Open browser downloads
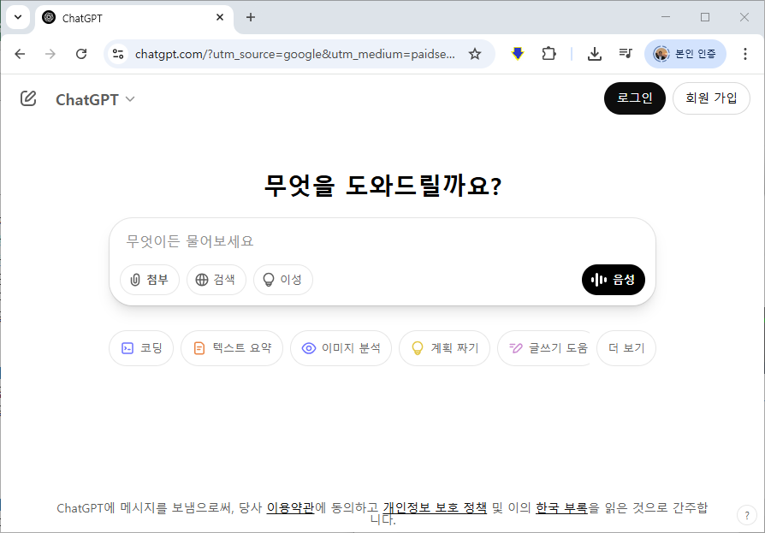Screen dimensions: 765x533 [x=594, y=54]
